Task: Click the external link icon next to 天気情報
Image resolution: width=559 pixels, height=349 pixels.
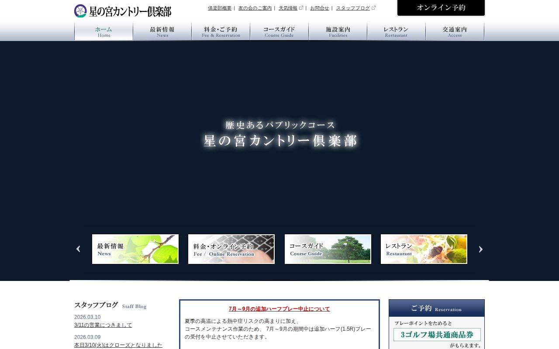Action: (301, 8)
